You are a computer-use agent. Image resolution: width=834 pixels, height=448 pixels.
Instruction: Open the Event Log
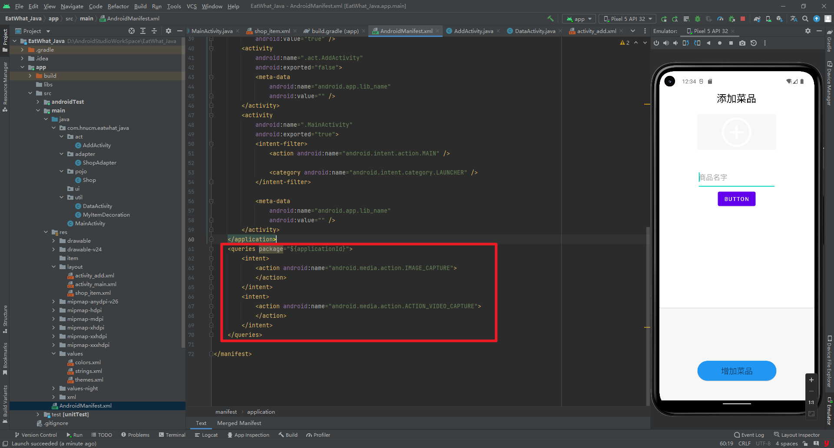(x=749, y=435)
